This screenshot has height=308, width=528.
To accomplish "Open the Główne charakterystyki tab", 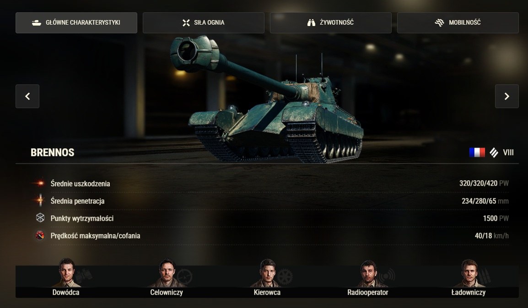I will pos(76,23).
